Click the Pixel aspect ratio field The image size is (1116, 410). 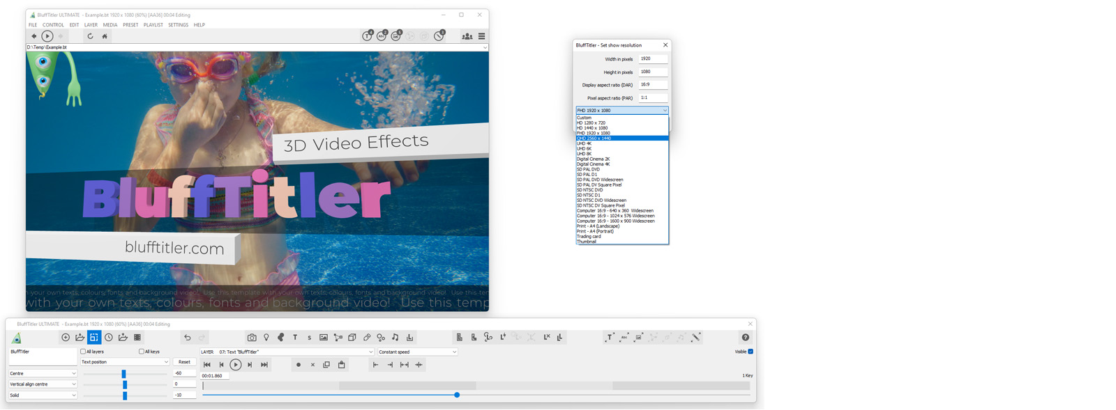653,98
